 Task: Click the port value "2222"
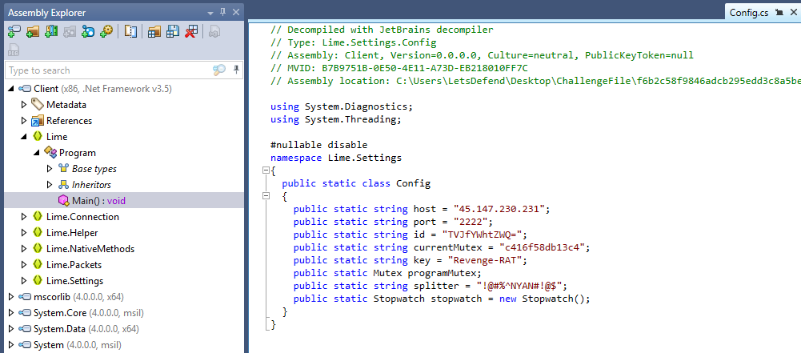(471, 222)
